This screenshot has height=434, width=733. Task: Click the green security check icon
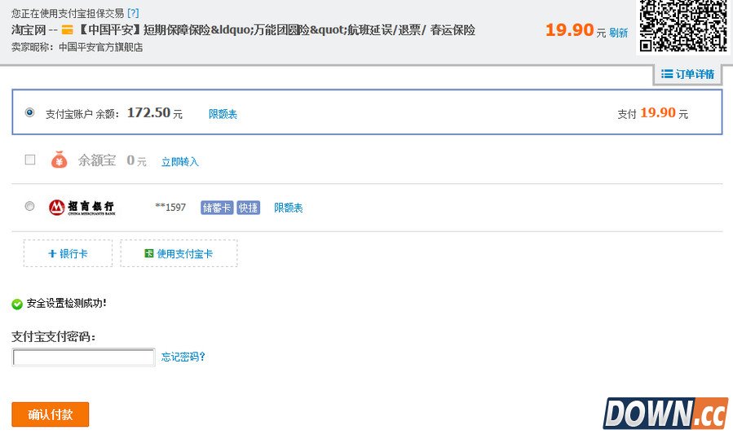coord(17,304)
